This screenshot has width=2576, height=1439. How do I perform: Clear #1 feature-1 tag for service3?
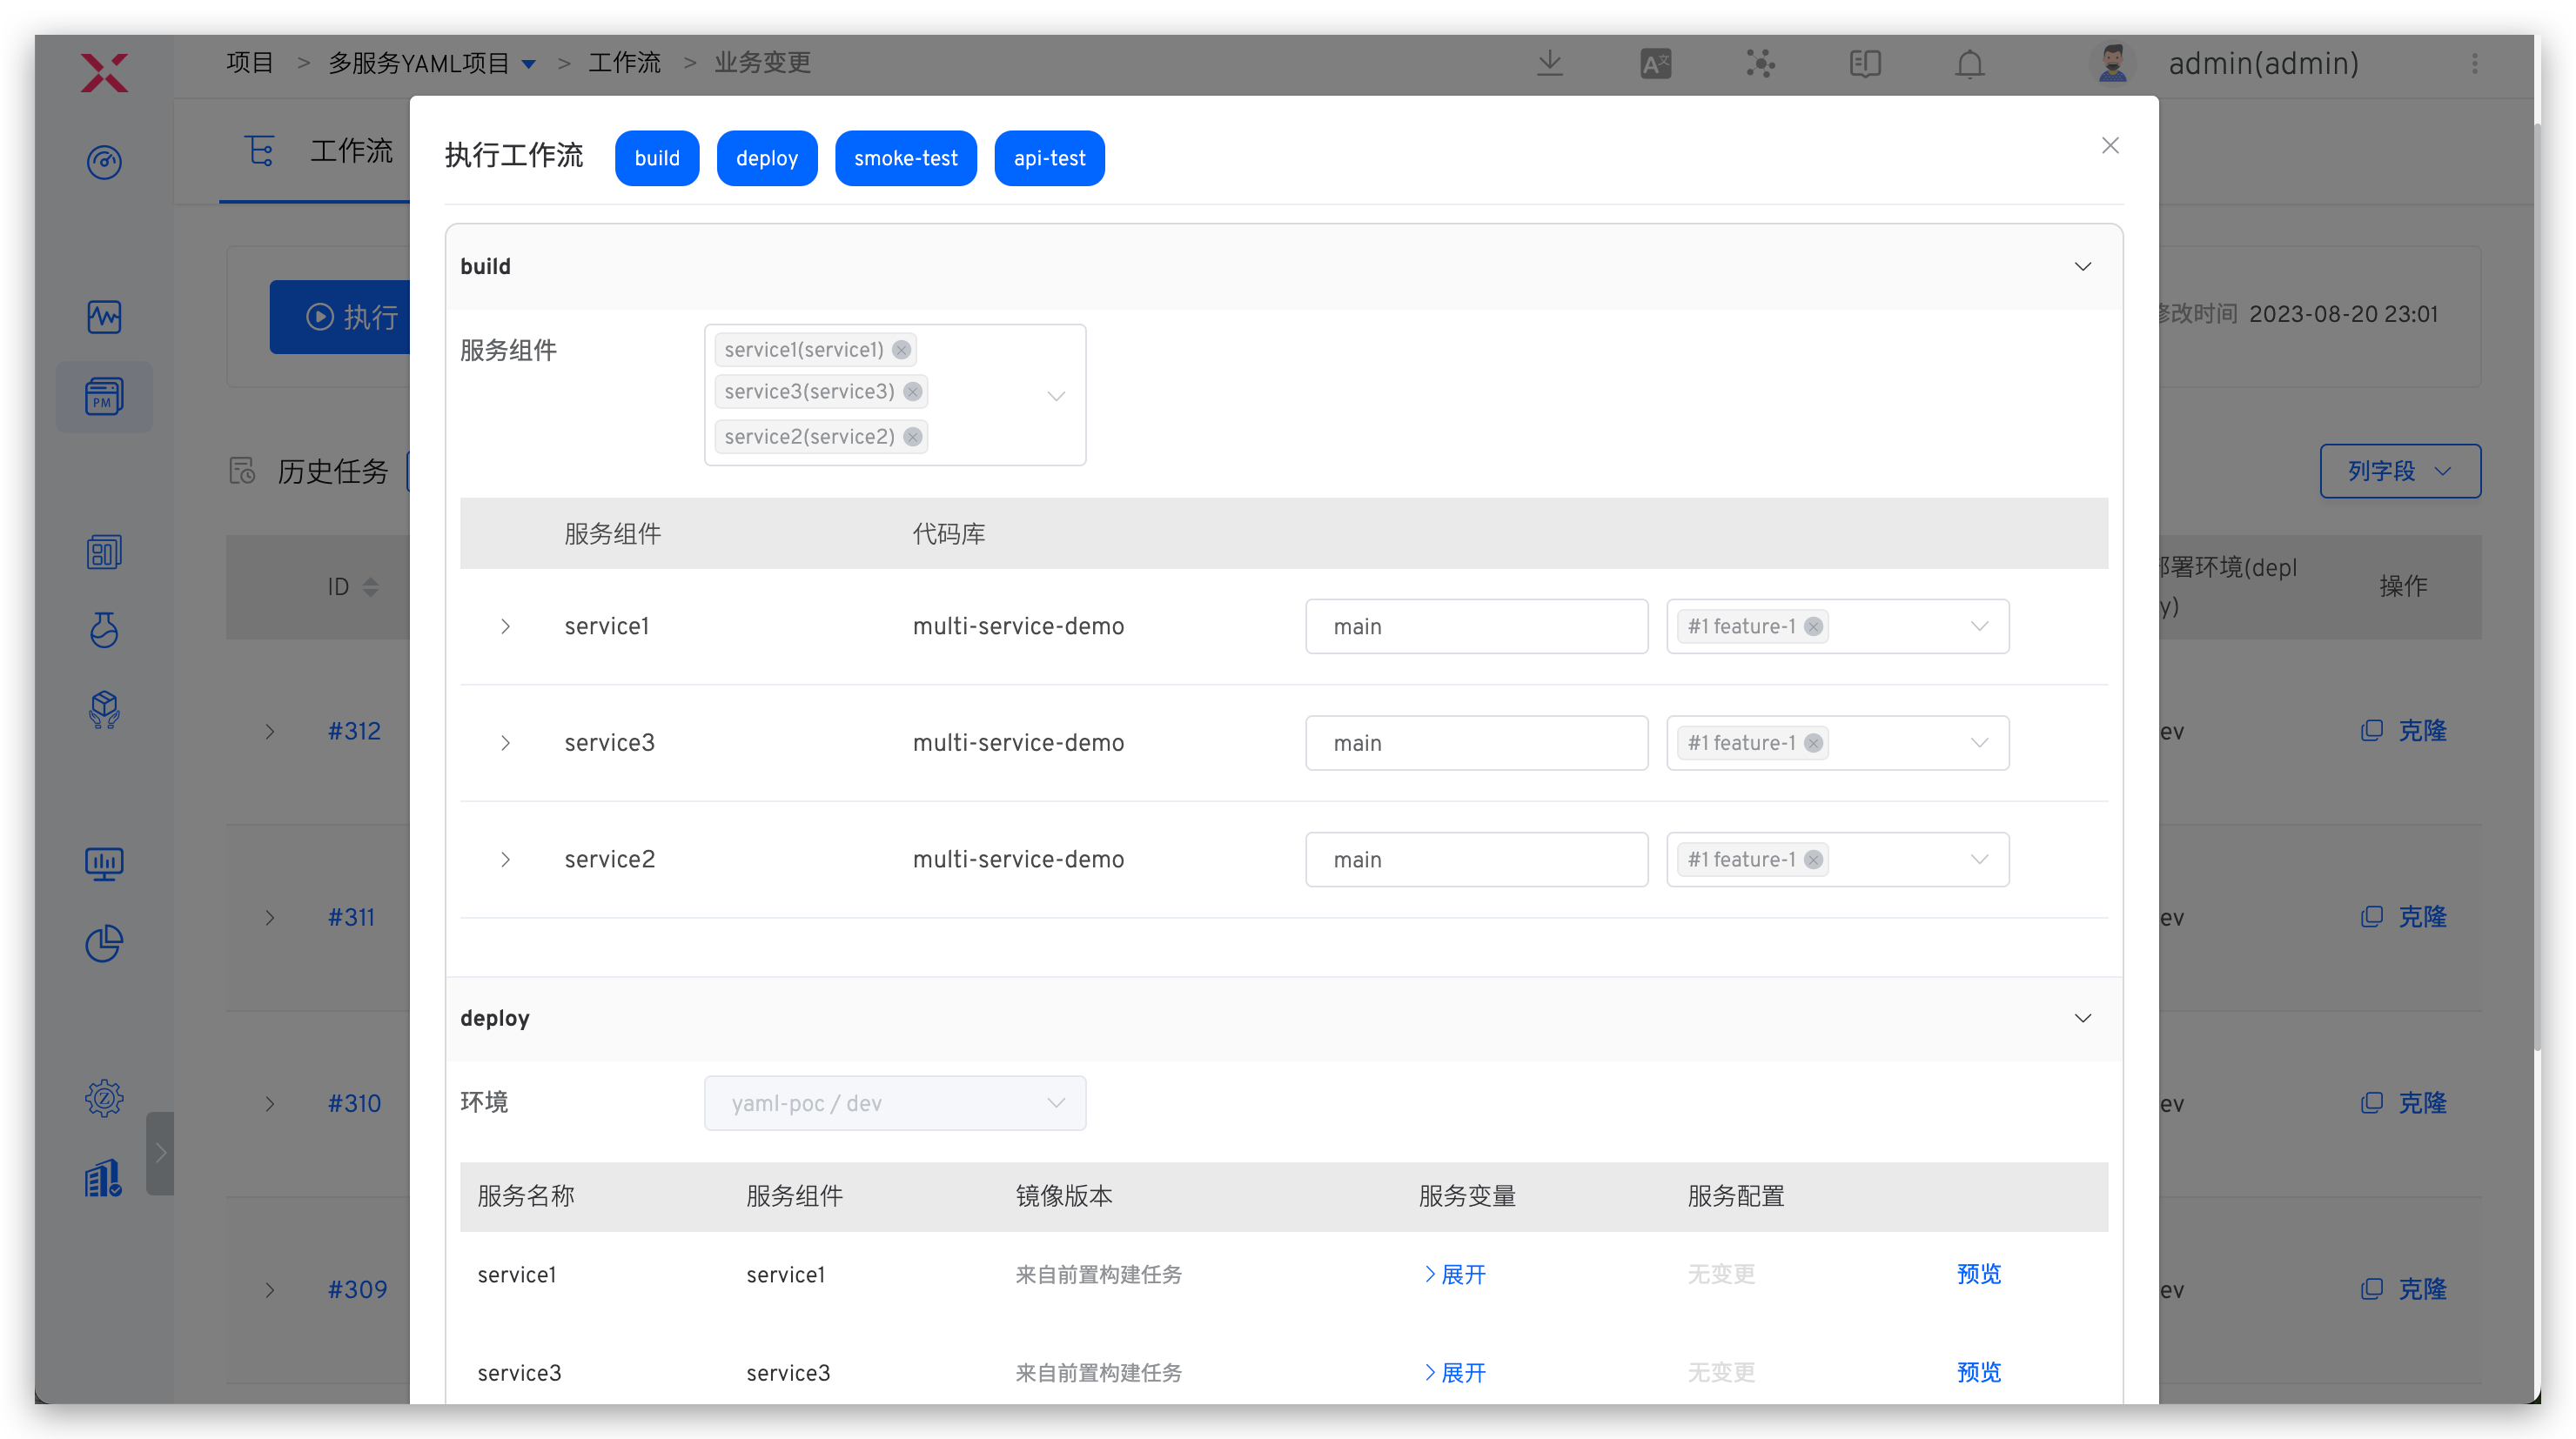[1813, 743]
